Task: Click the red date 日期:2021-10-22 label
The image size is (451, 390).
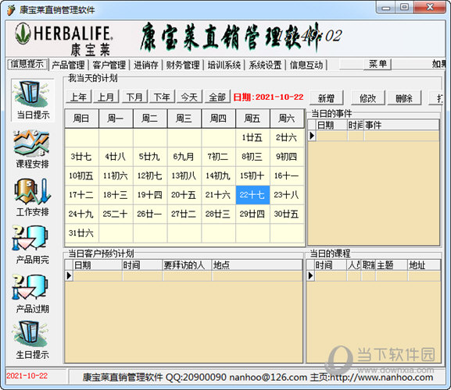Action: coord(268,97)
